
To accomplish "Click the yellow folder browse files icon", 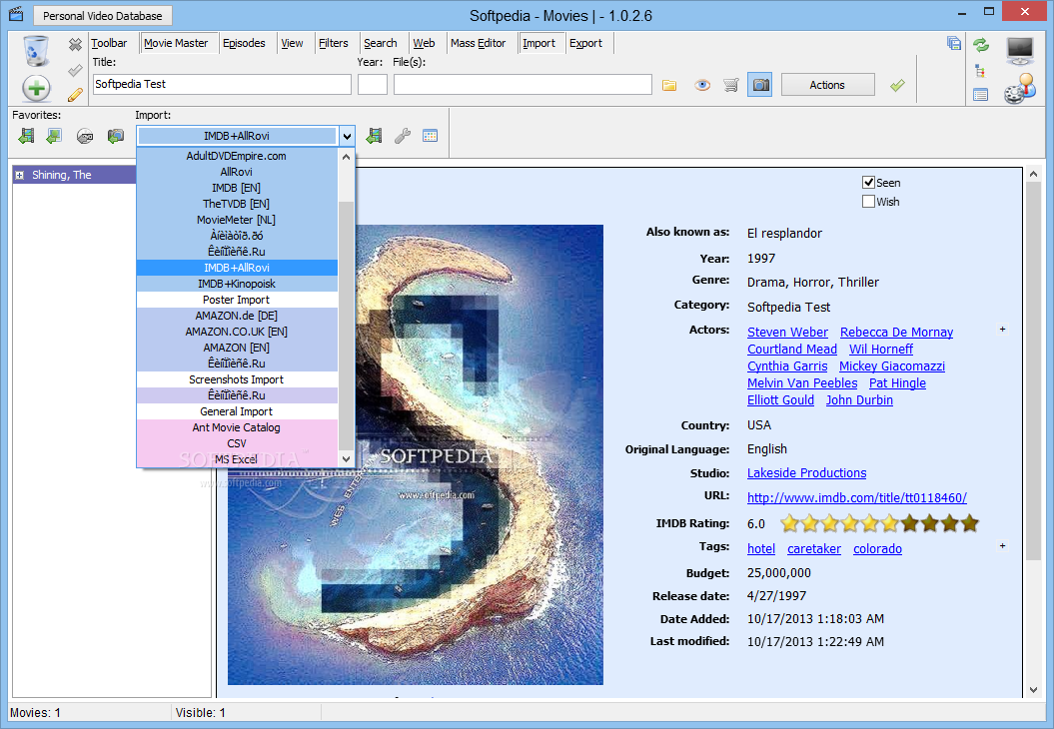I will 668,85.
